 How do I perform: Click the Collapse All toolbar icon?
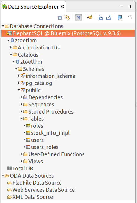[60, 17]
